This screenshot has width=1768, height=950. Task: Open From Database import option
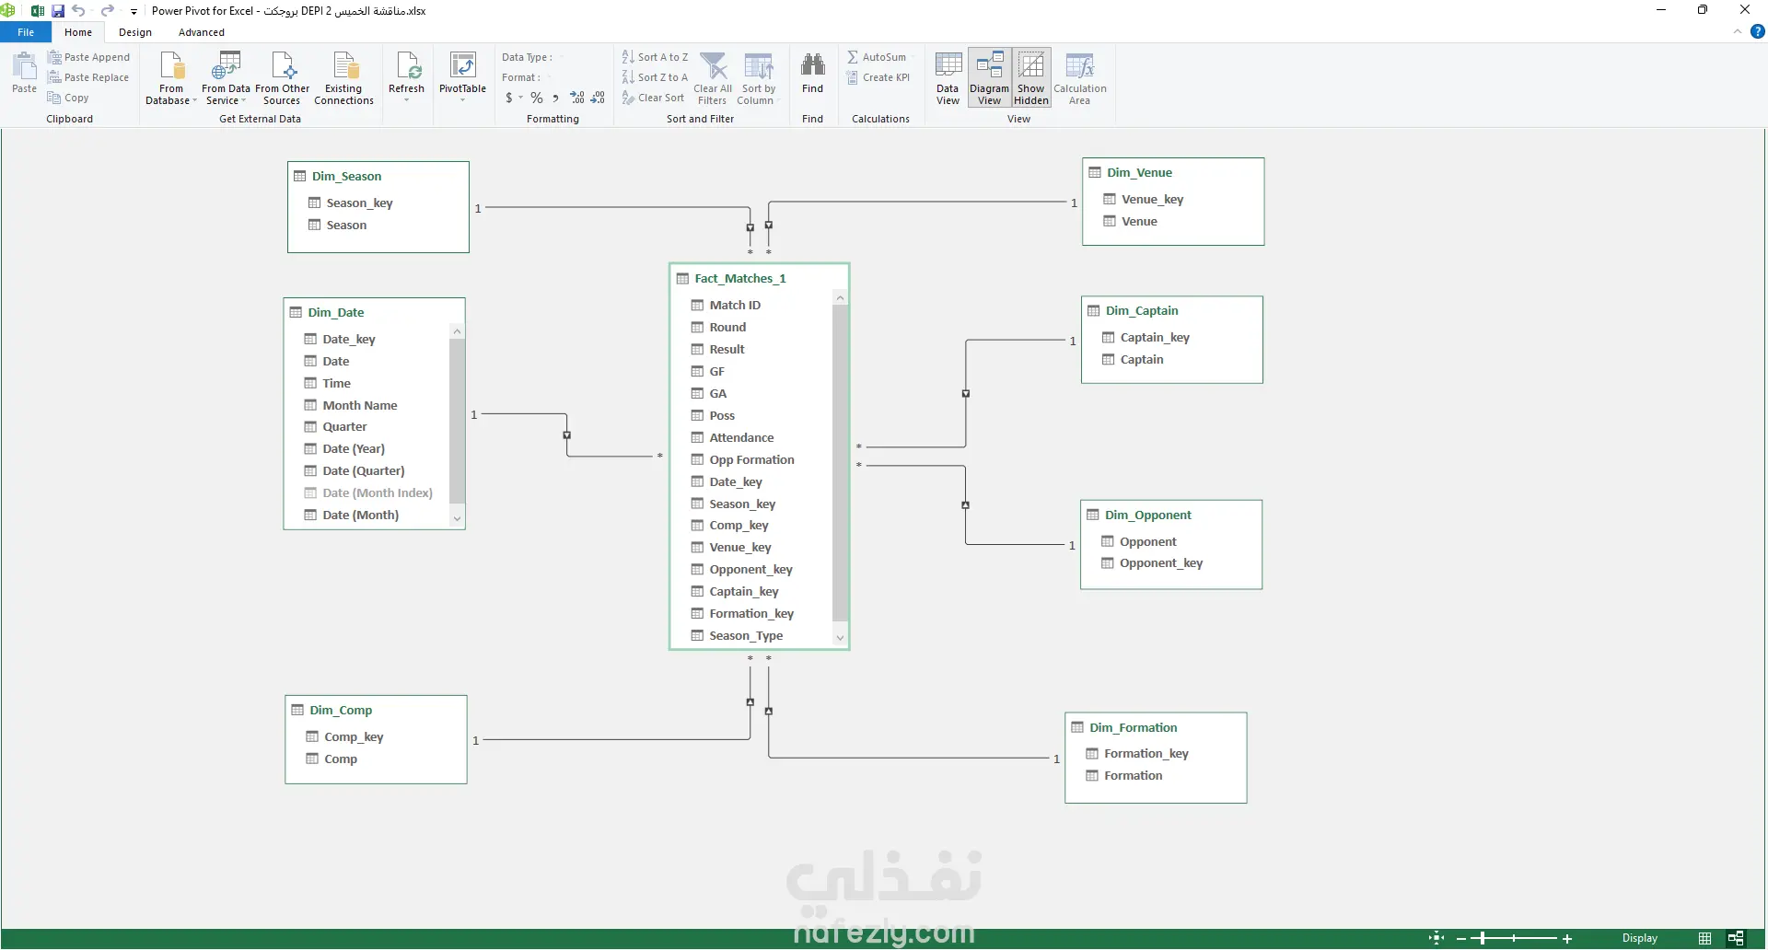[171, 78]
